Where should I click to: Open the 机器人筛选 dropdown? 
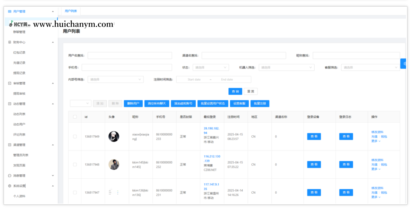pyautogui.click(x=286, y=67)
